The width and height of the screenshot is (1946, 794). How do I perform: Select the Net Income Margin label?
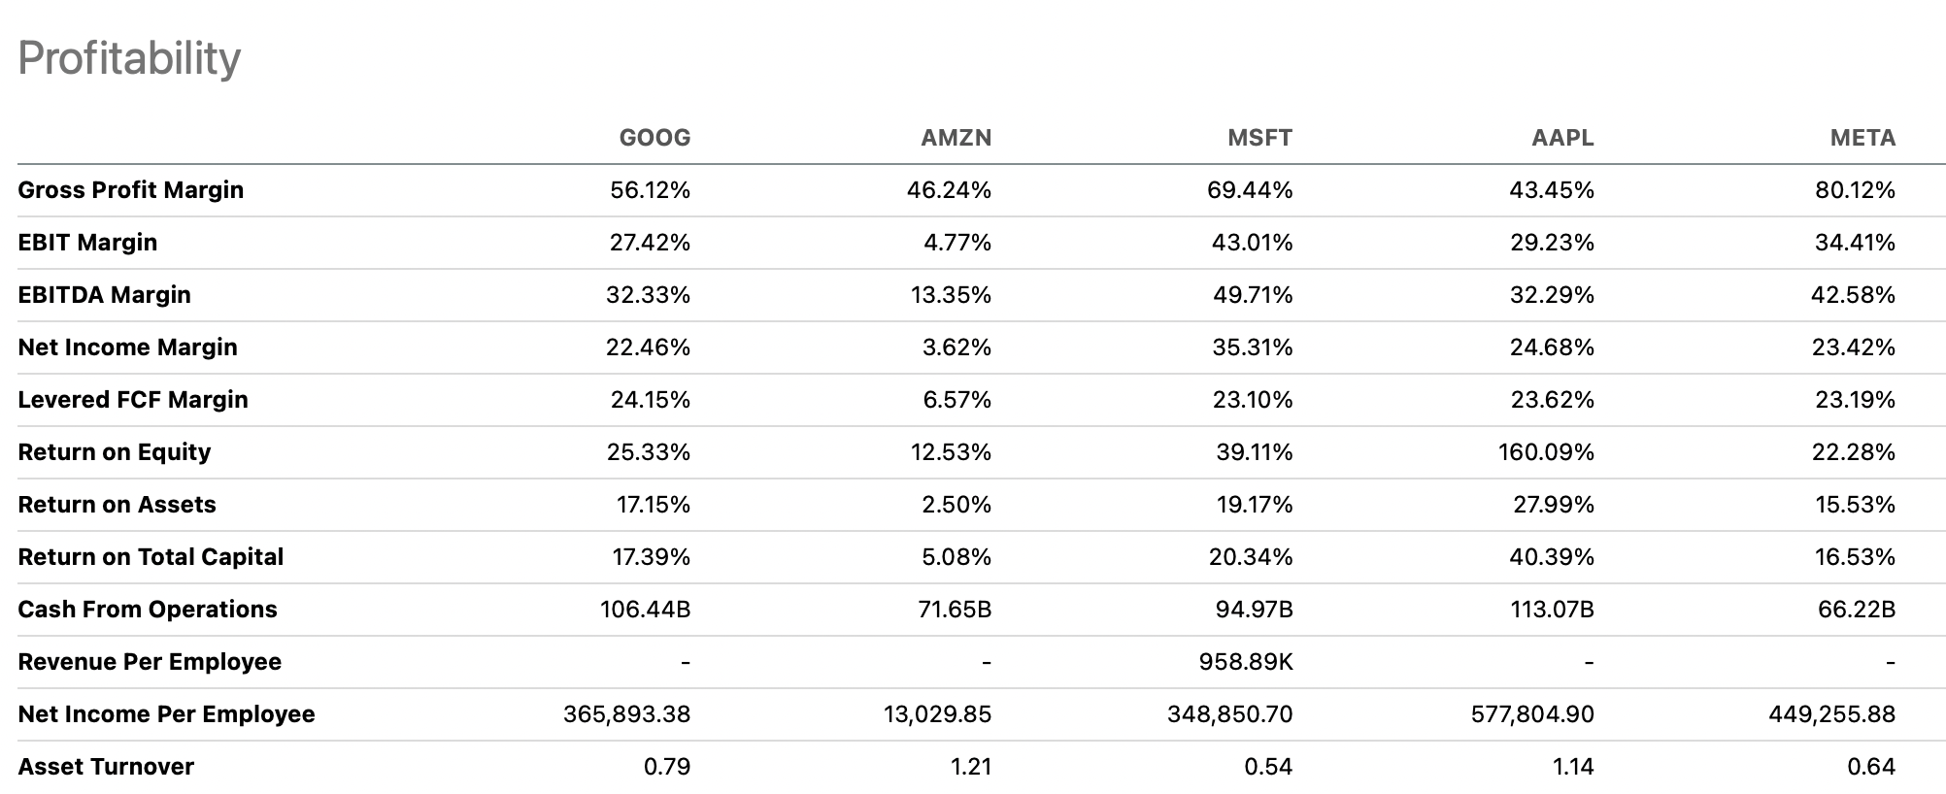pos(127,347)
